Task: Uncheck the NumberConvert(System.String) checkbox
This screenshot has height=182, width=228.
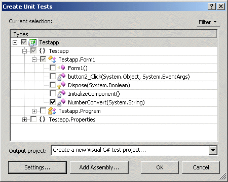Action: [53, 102]
